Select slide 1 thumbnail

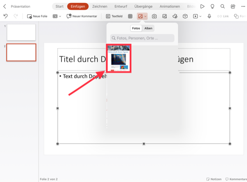point(21,32)
